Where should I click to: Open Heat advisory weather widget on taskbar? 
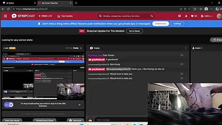(11, 124)
